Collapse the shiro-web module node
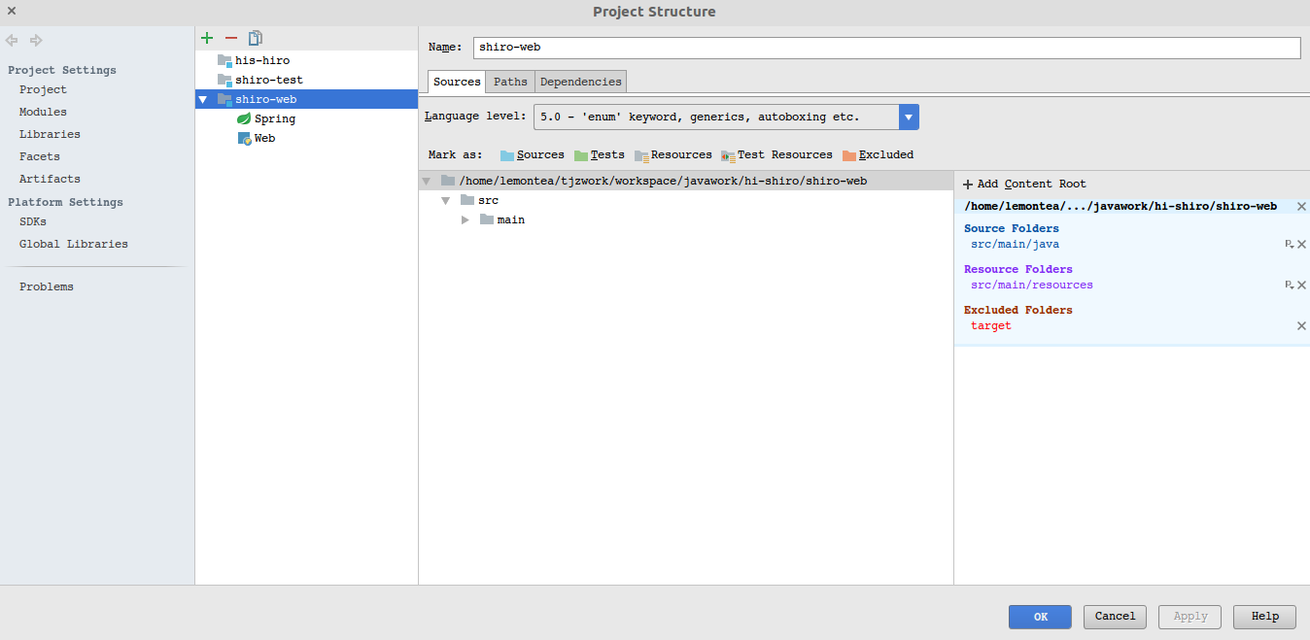The height and width of the screenshot is (640, 1310). (202, 100)
